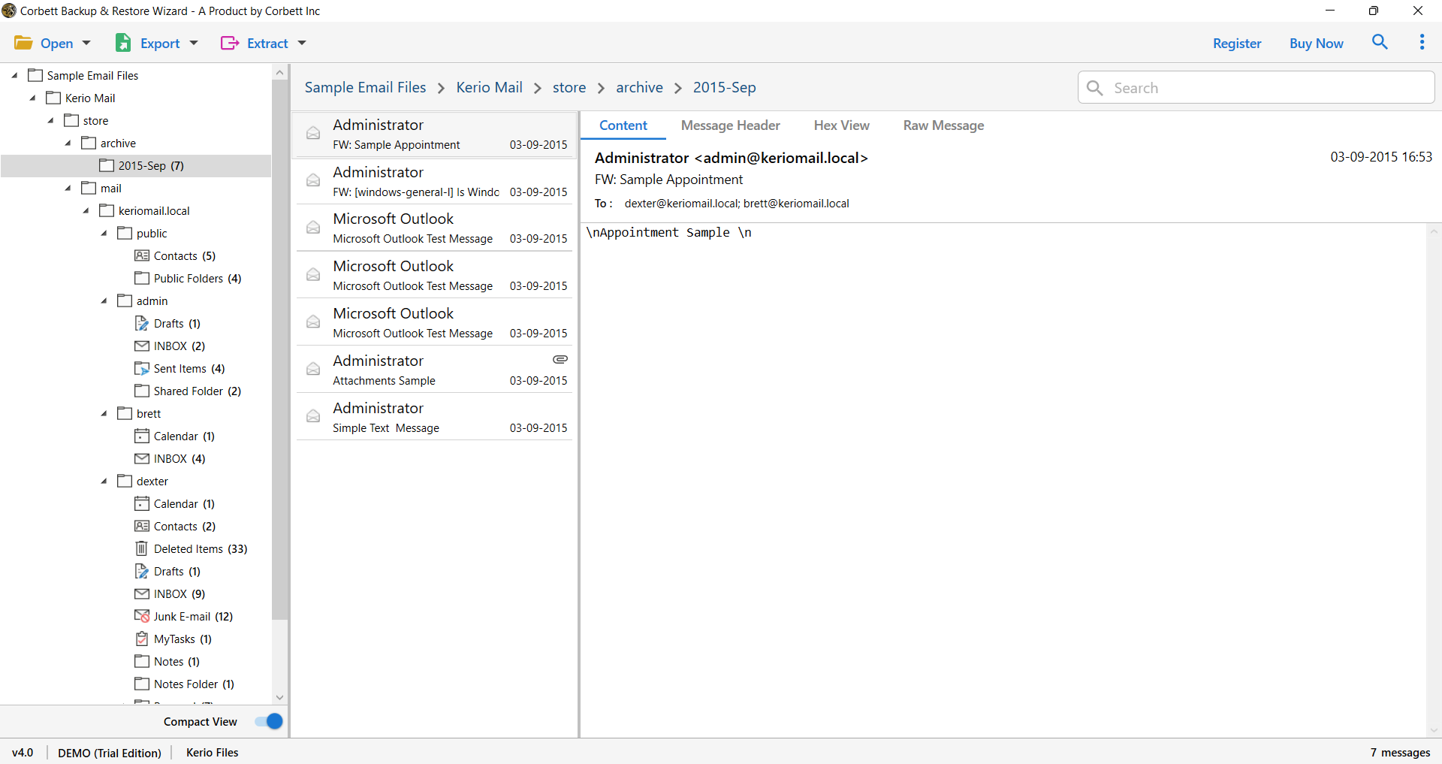This screenshot has width=1442, height=764.
Task: Open the Extract dropdown arrow
Action: (x=302, y=43)
